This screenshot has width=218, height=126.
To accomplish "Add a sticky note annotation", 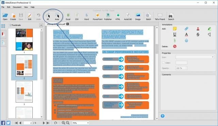I will click(x=175, y=29).
